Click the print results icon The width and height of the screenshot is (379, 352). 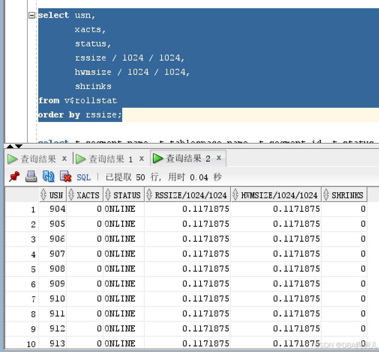31,177
